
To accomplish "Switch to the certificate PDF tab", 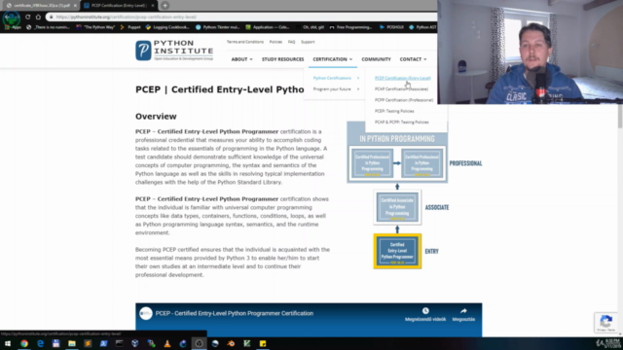I will [x=41, y=6].
